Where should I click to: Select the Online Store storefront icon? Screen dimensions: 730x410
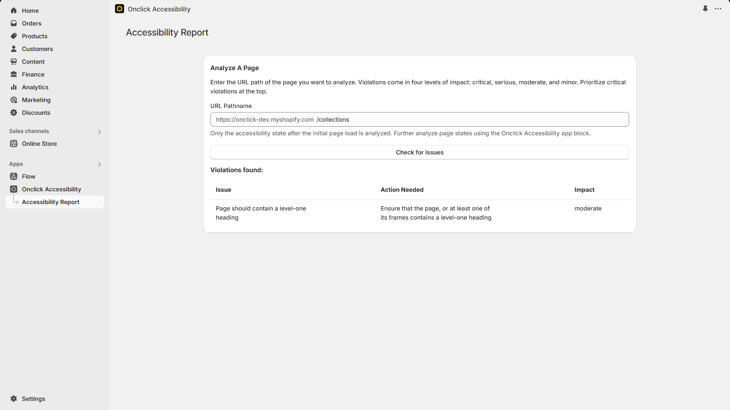[13, 143]
